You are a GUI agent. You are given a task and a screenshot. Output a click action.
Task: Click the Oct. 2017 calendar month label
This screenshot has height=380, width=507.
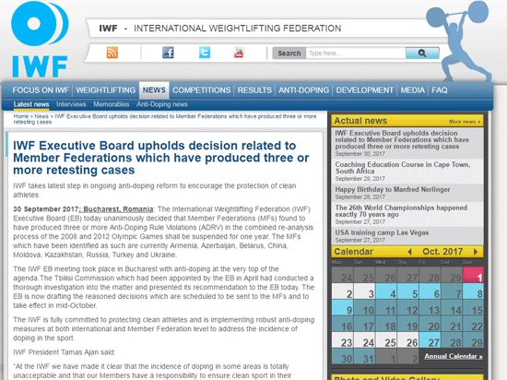coord(442,251)
